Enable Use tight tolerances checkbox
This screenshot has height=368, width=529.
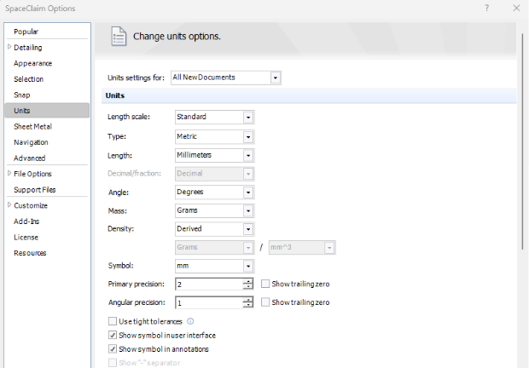pyautogui.click(x=113, y=321)
